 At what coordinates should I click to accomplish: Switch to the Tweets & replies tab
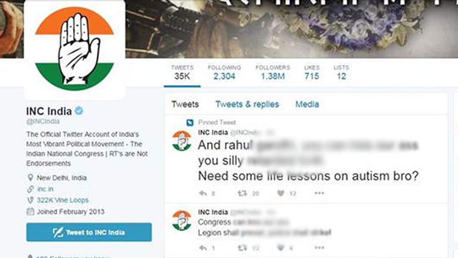click(x=247, y=104)
